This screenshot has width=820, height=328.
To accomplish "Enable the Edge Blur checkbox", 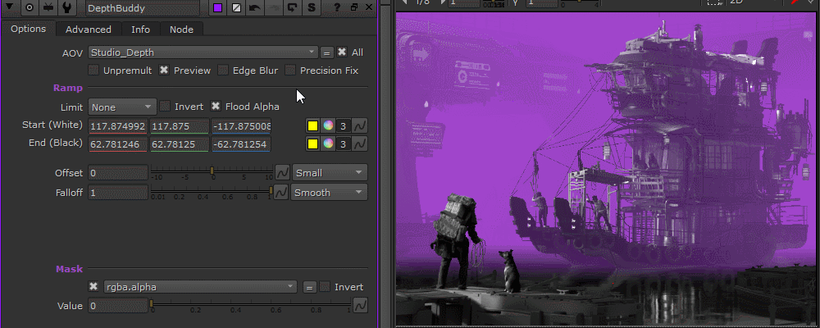I will [223, 70].
